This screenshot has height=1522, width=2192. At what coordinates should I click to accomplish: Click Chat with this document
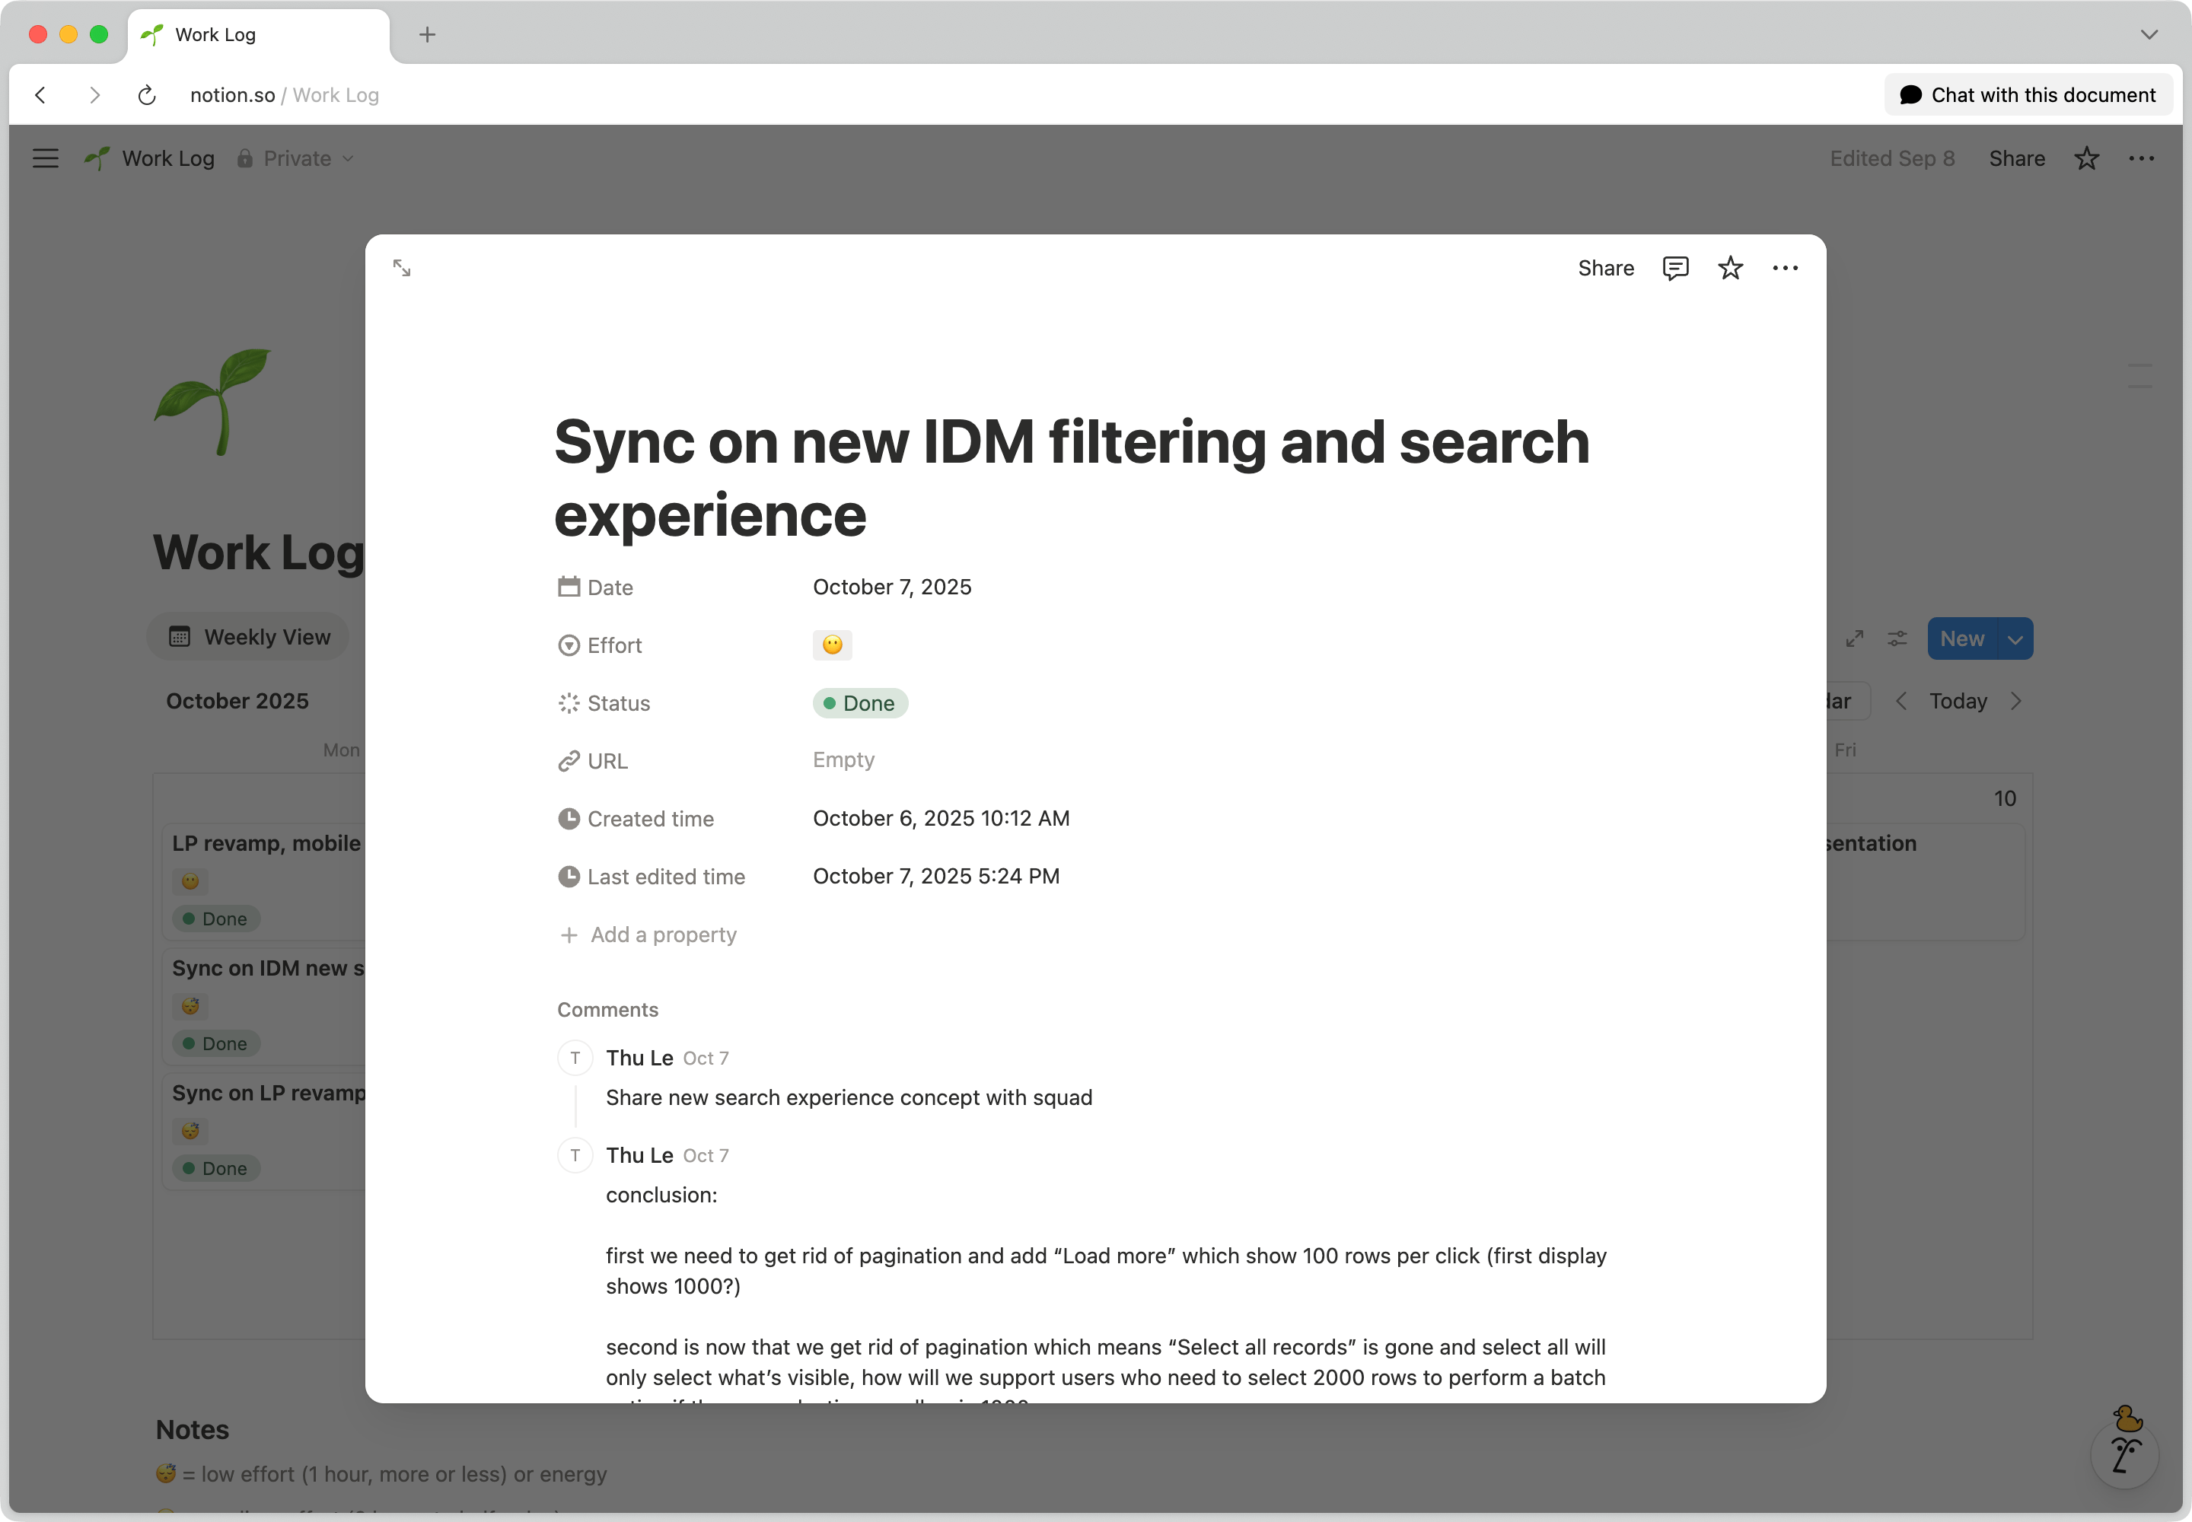point(2028,95)
